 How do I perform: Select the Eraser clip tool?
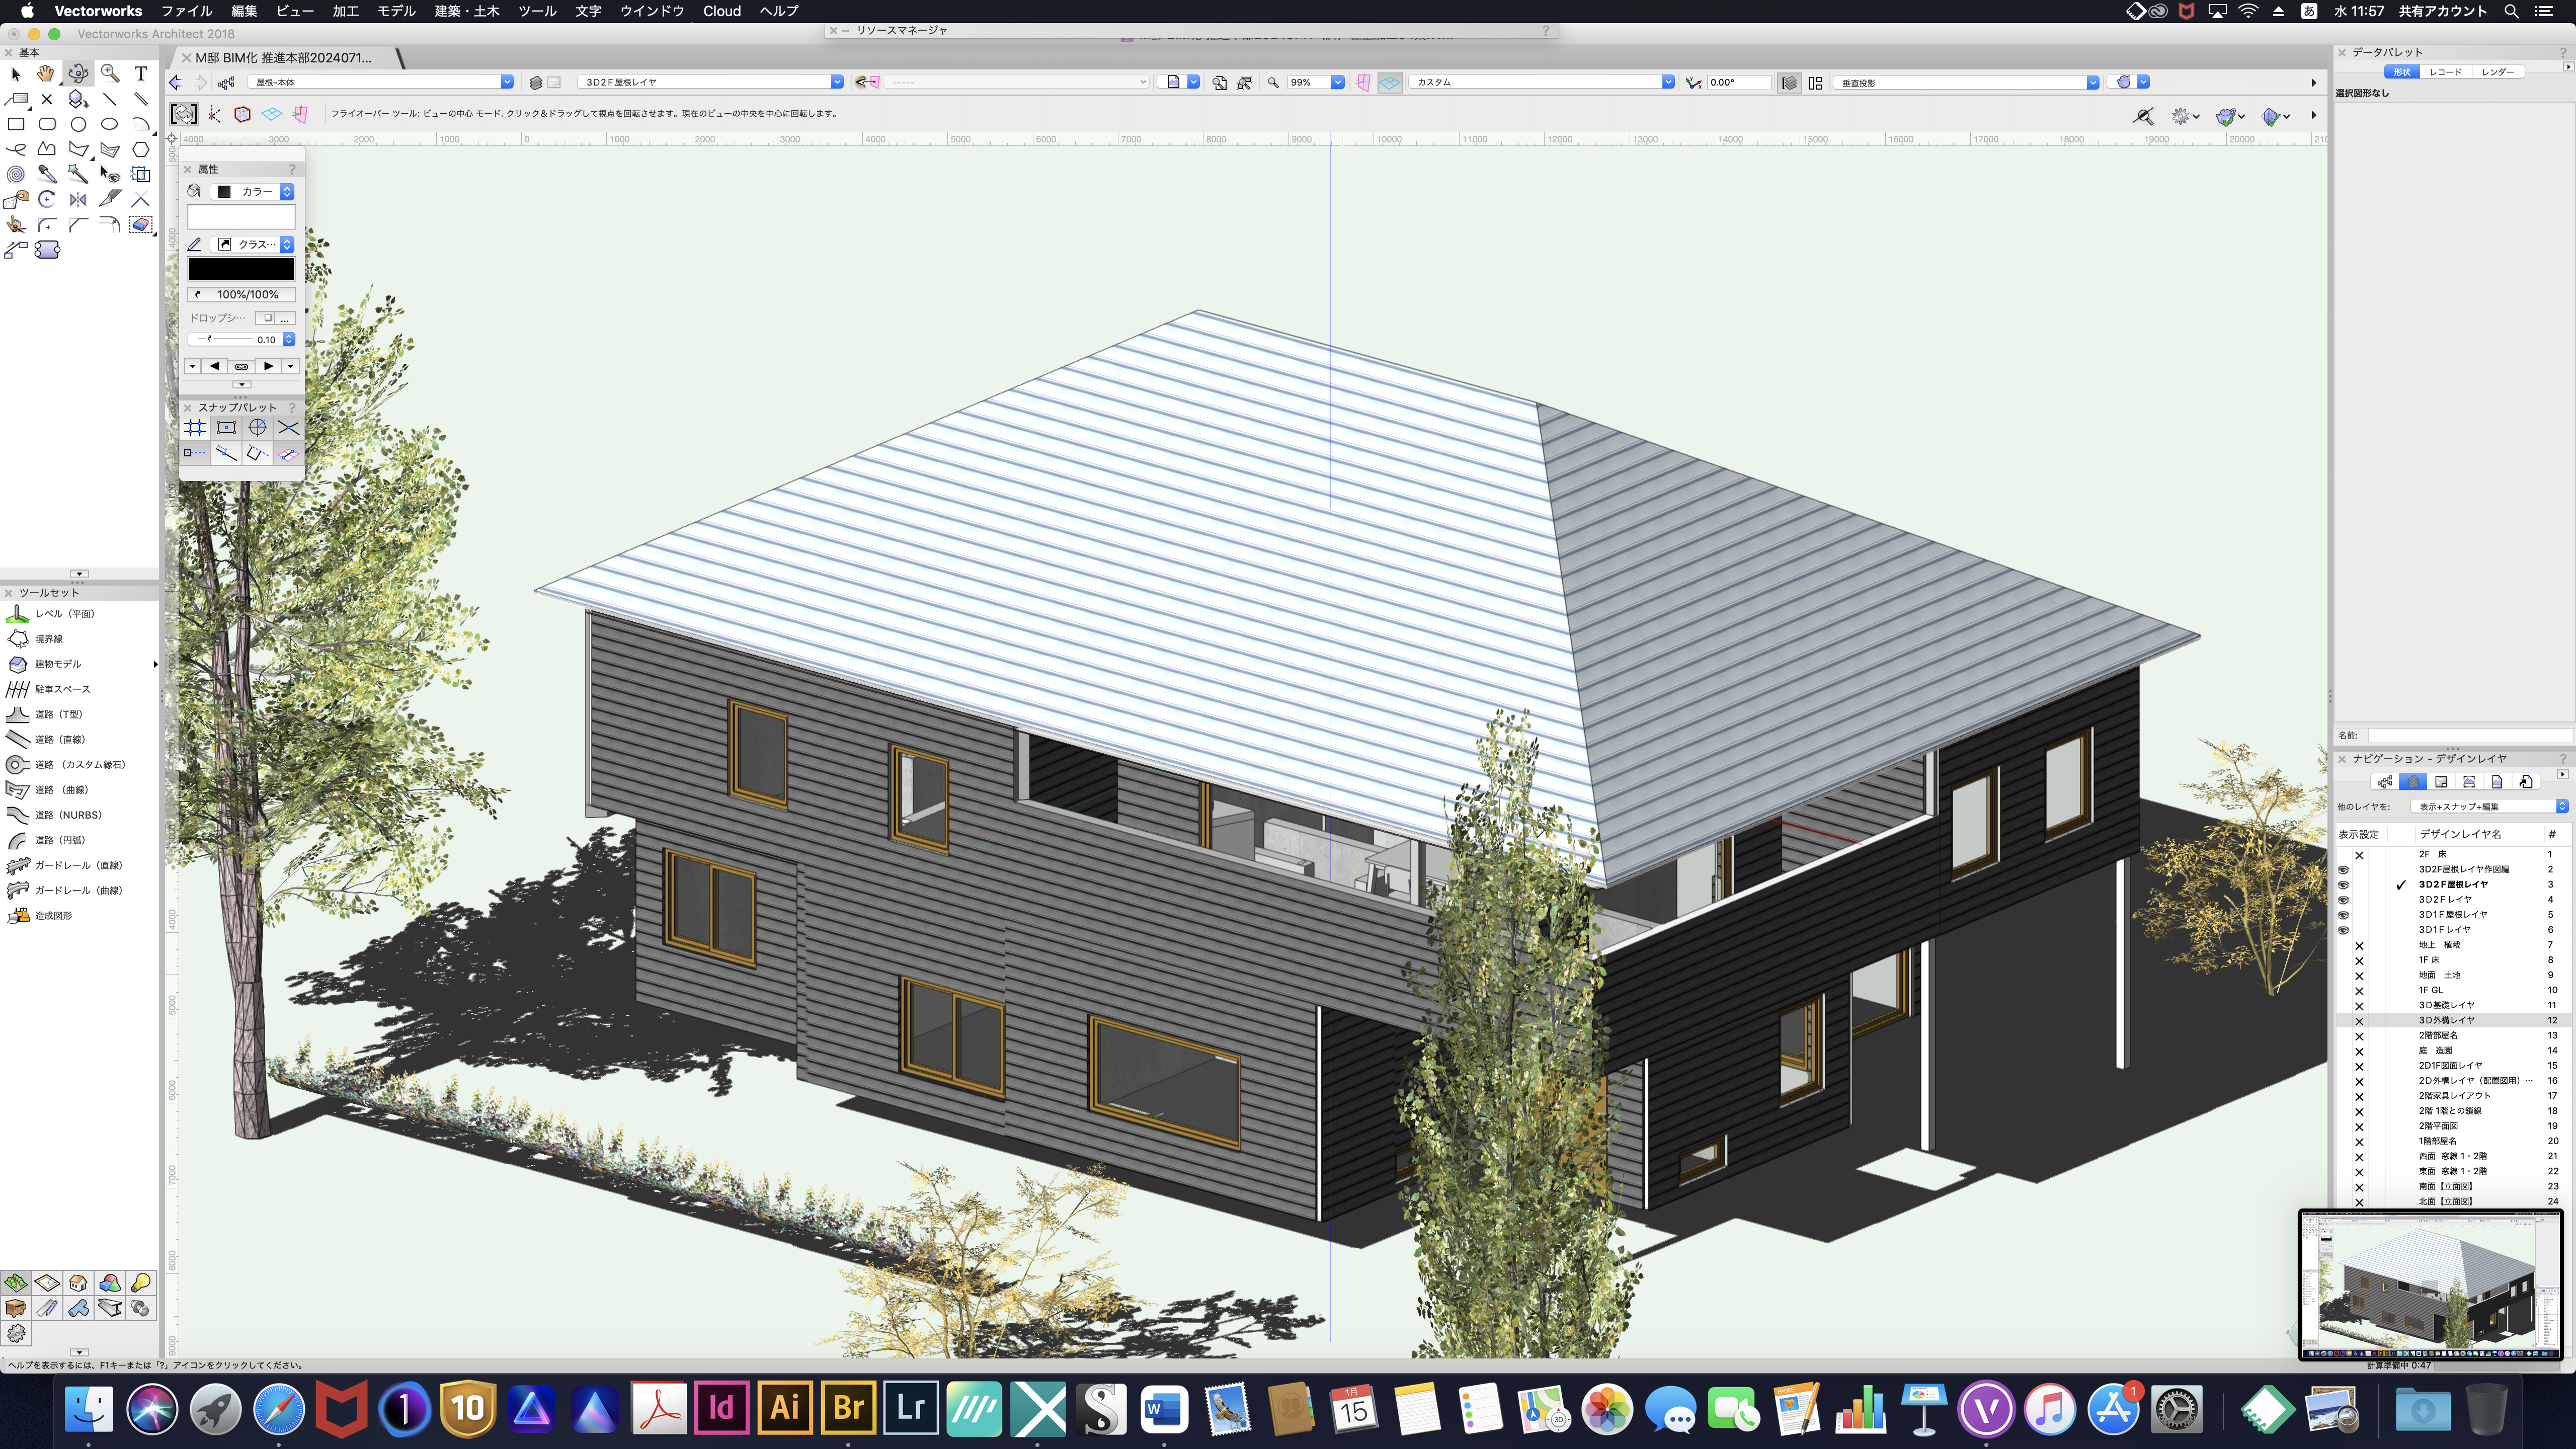click(x=141, y=224)
